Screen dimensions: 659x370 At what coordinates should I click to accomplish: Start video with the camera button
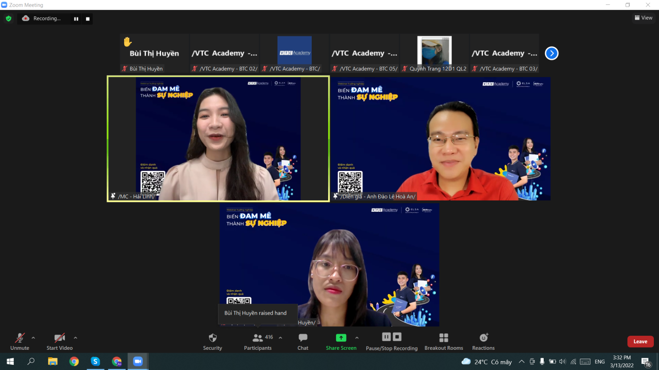pos(59,341)
